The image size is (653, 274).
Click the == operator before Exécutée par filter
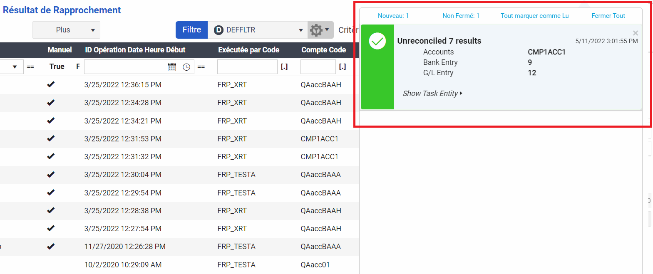(x=201, y=67)
